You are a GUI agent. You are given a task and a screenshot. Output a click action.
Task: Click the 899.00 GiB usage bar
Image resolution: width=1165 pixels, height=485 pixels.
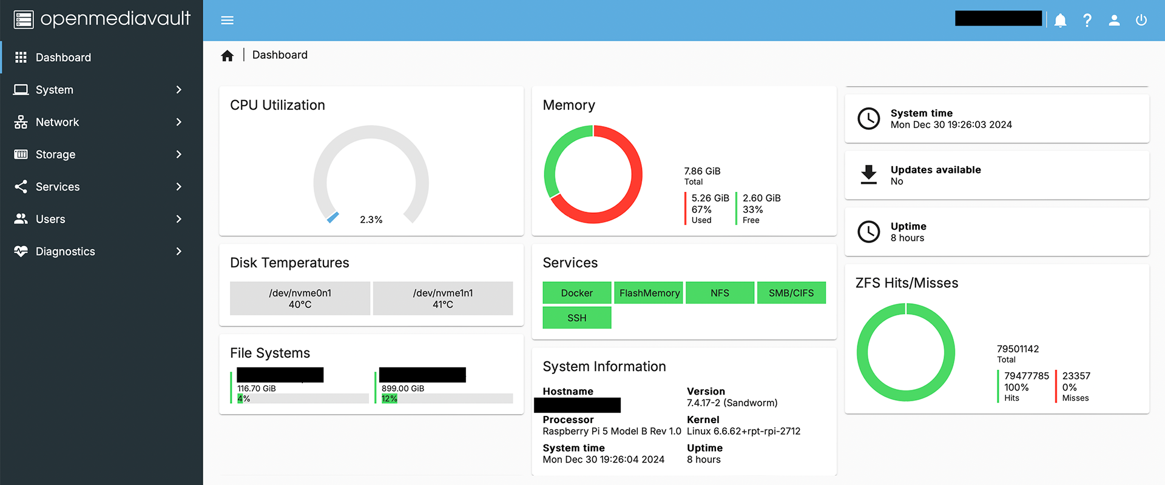[447, 398]
